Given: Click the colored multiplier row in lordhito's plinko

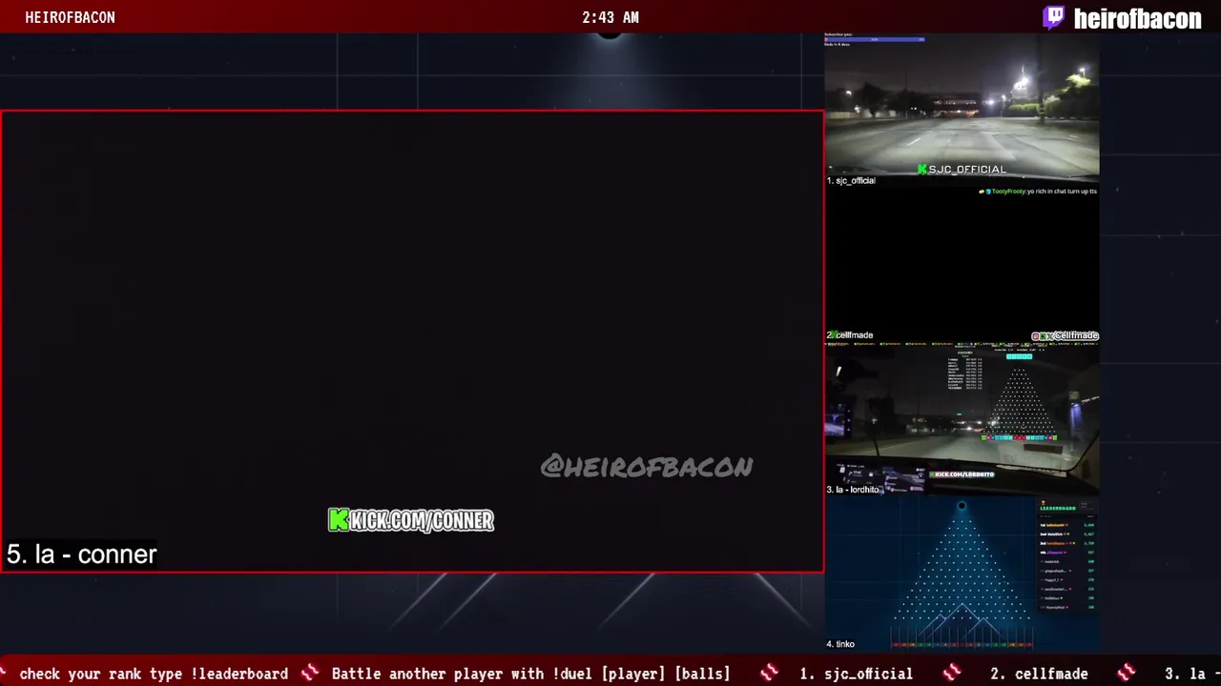Looking at the screenshot, I should (x=1019, y=438).
